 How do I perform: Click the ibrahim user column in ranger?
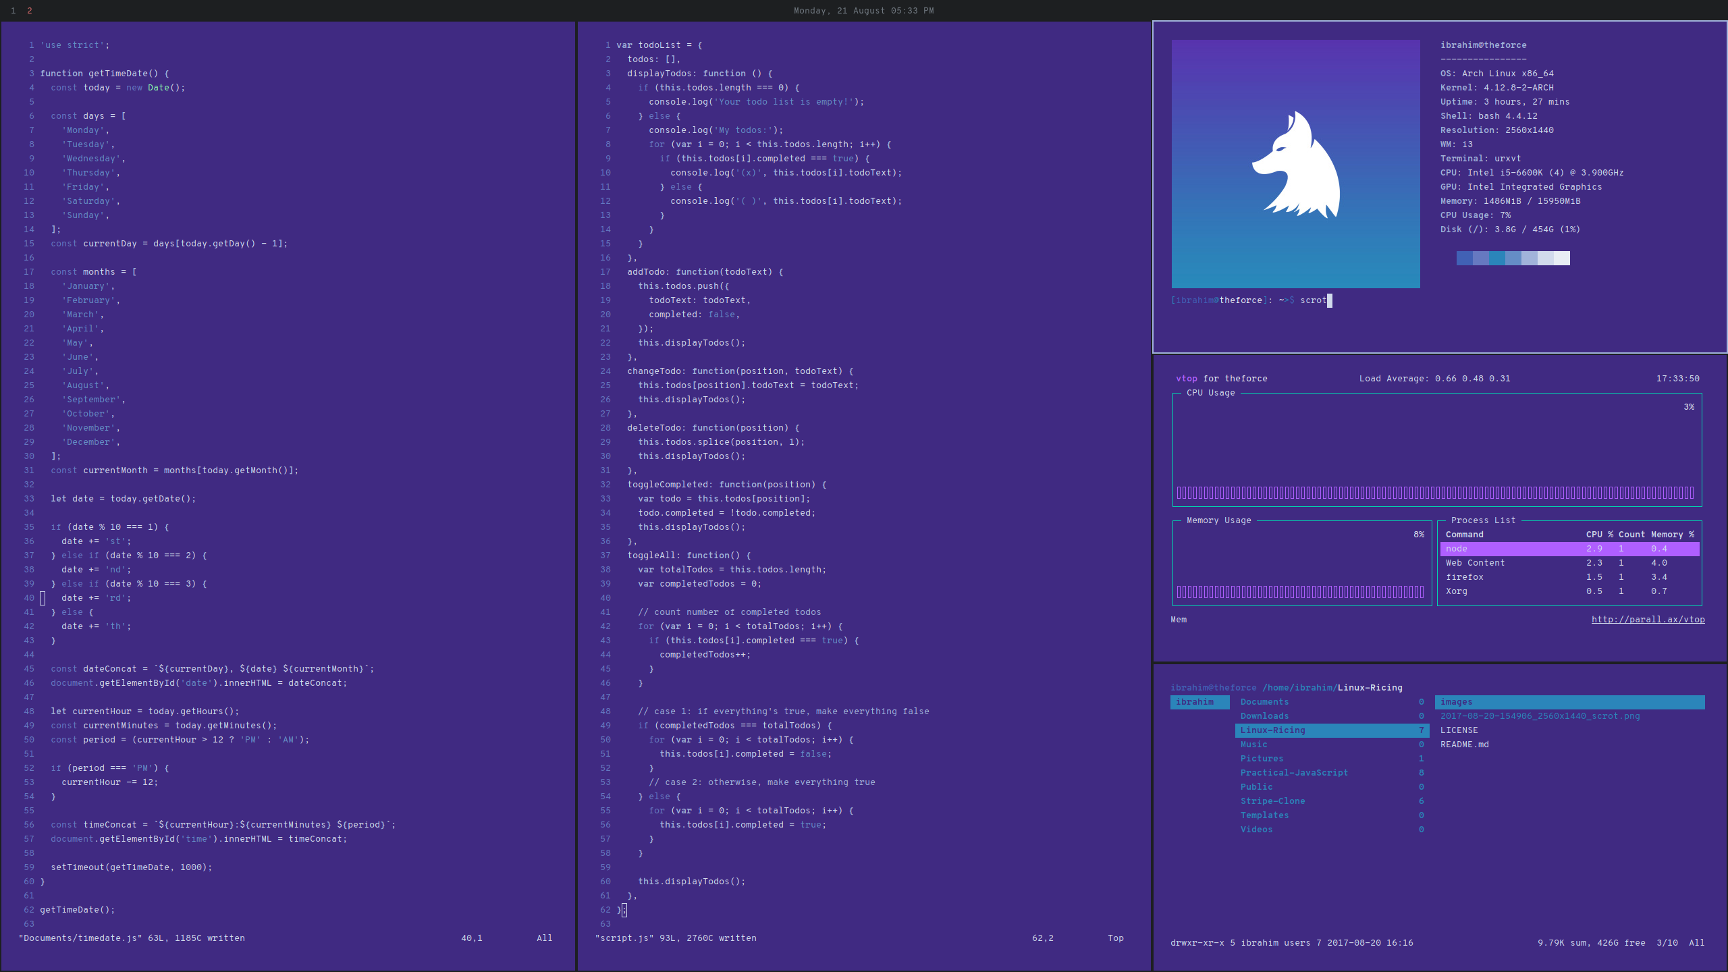[x=1193, y=701]
